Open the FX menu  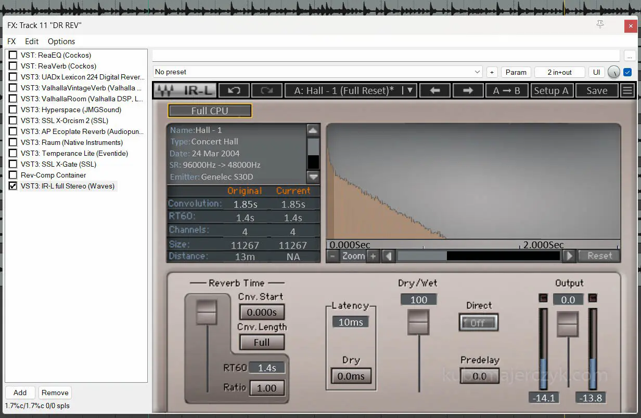(11, 42)
